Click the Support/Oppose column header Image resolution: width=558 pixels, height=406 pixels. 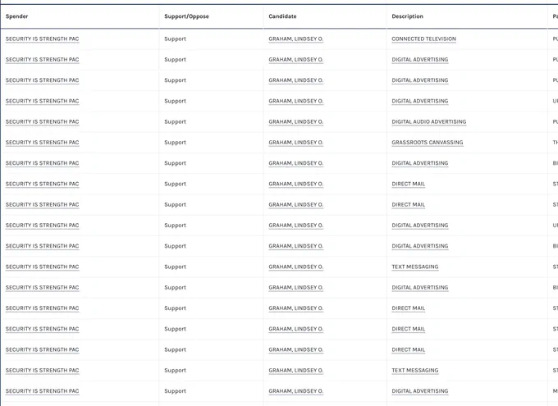coord(186,16)
